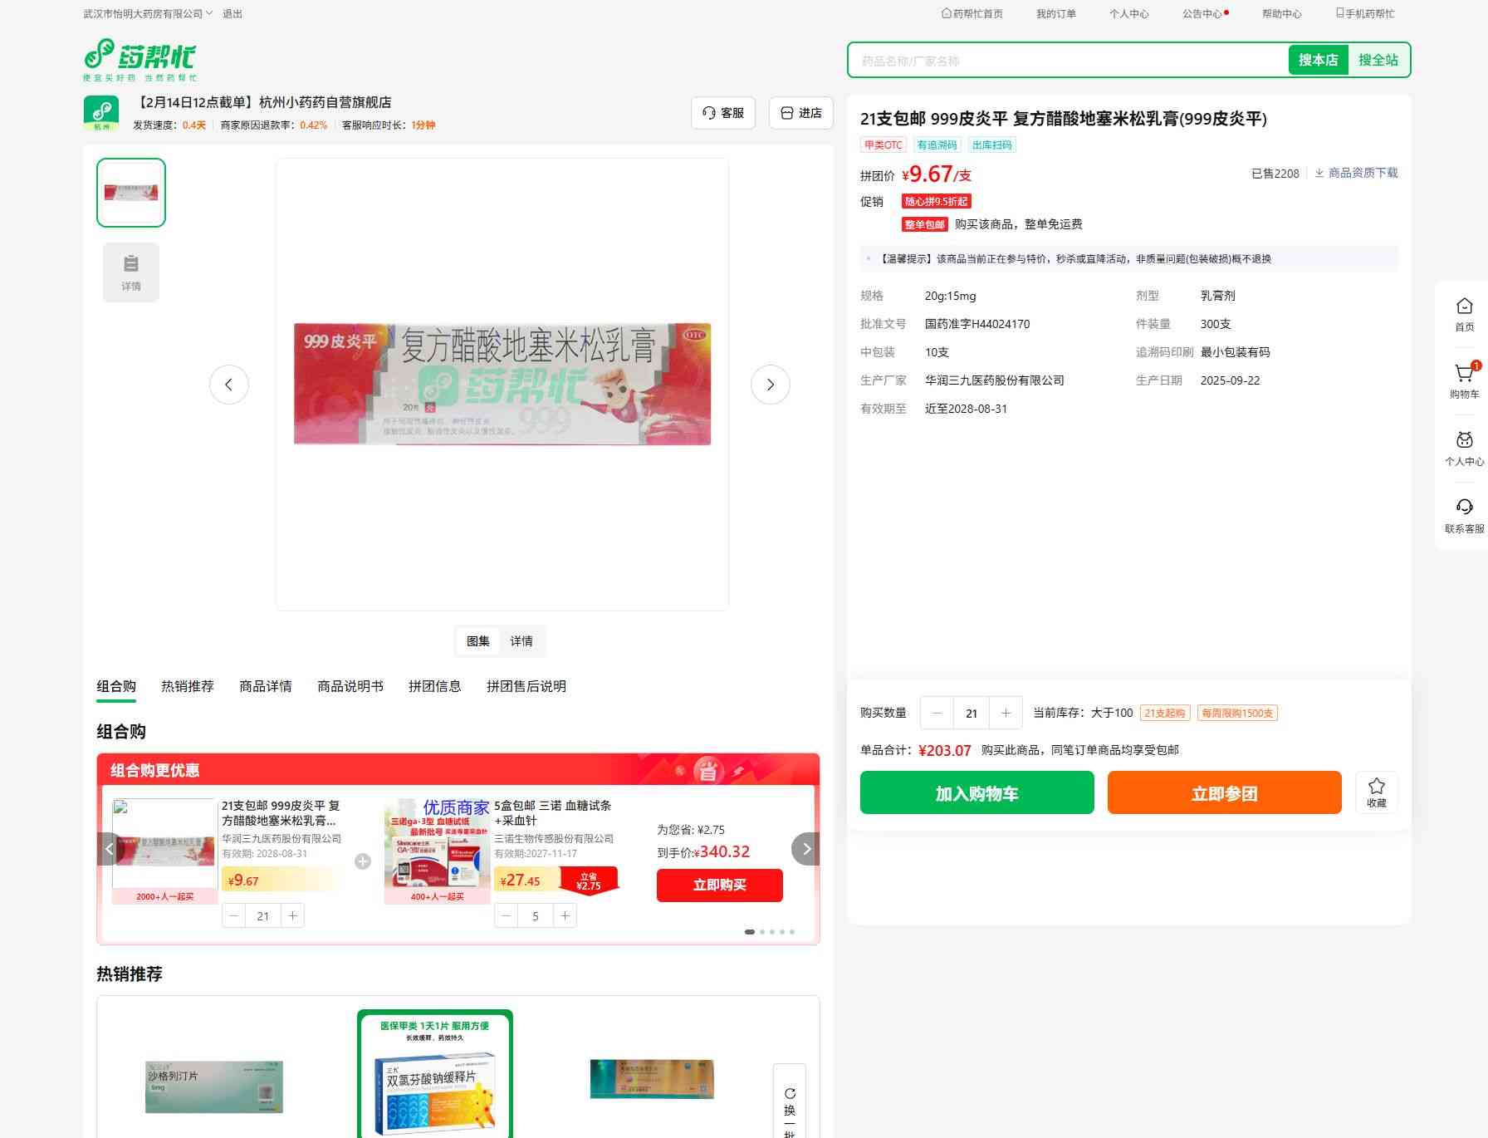Switch image viewer to 详情 toggle
The width and height of the screenshot is (1488, 1138).
pyautogui.click(x=521, y=641)
